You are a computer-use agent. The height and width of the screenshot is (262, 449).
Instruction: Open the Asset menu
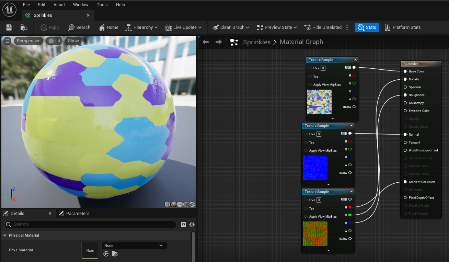pos(59,5)
